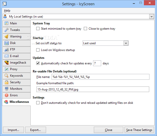Switch to the Tweaks tab label
Image resolution: width=157 pixels, height=136 pixels.
pos(15,30)
